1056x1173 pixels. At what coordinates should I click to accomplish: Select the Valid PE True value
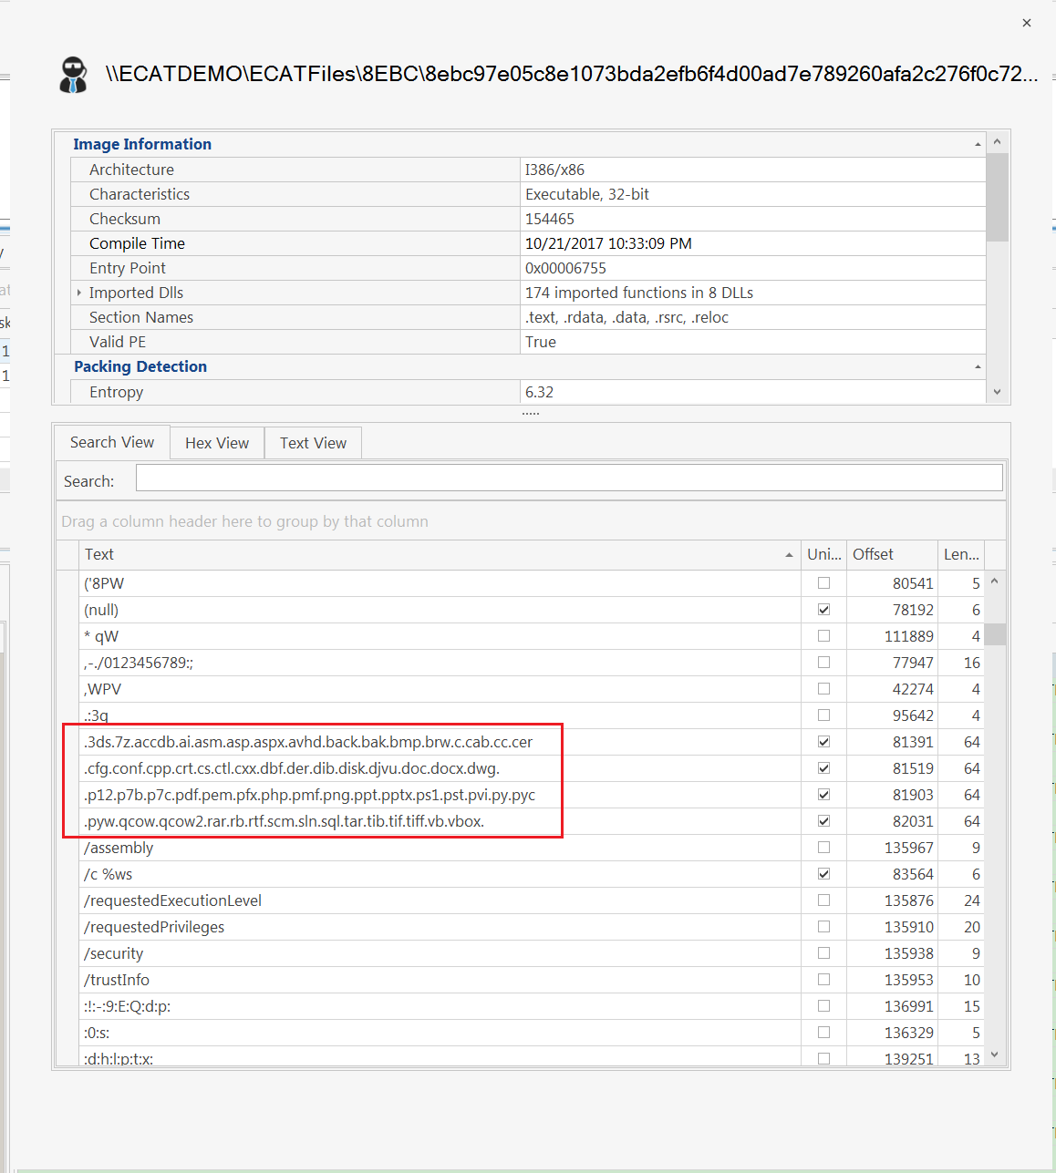point(541,342)
